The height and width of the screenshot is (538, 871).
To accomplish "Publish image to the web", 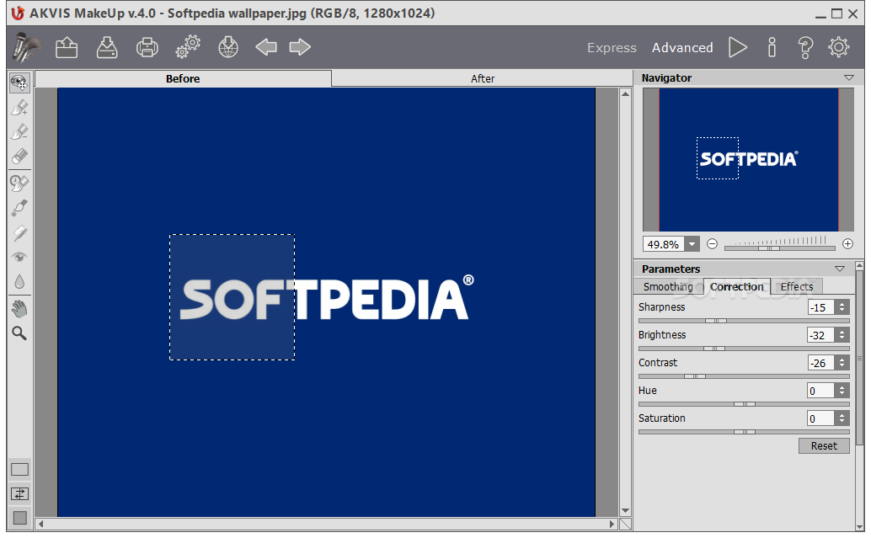I will [x=227, y=47].
